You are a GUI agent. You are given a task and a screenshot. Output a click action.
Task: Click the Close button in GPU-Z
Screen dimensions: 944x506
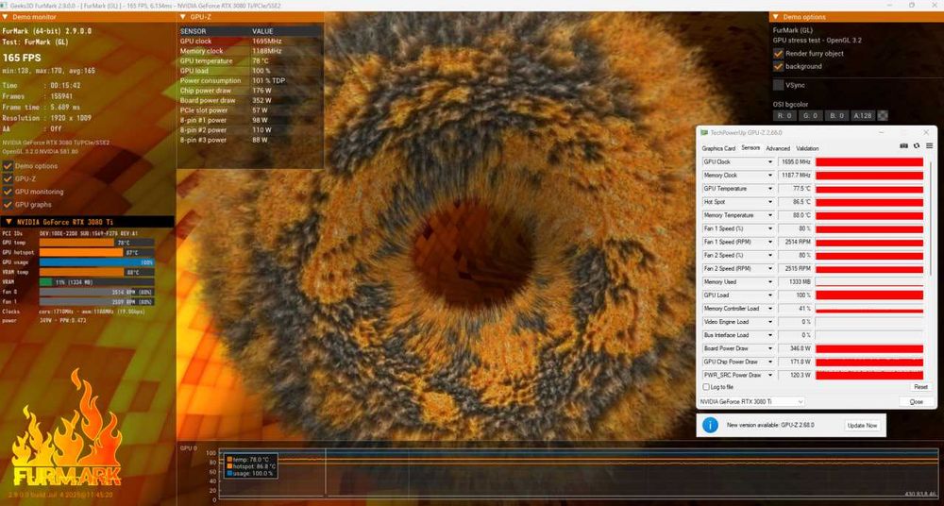(x=916, y=402)
